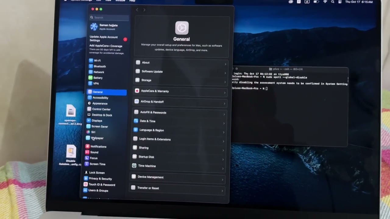The image size is (390, 219).
Task: Open the Sound sidebar icon
Action: 87,152
